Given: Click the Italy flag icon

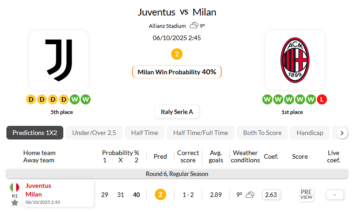Looking at the screenshot, I should (15, 187).
